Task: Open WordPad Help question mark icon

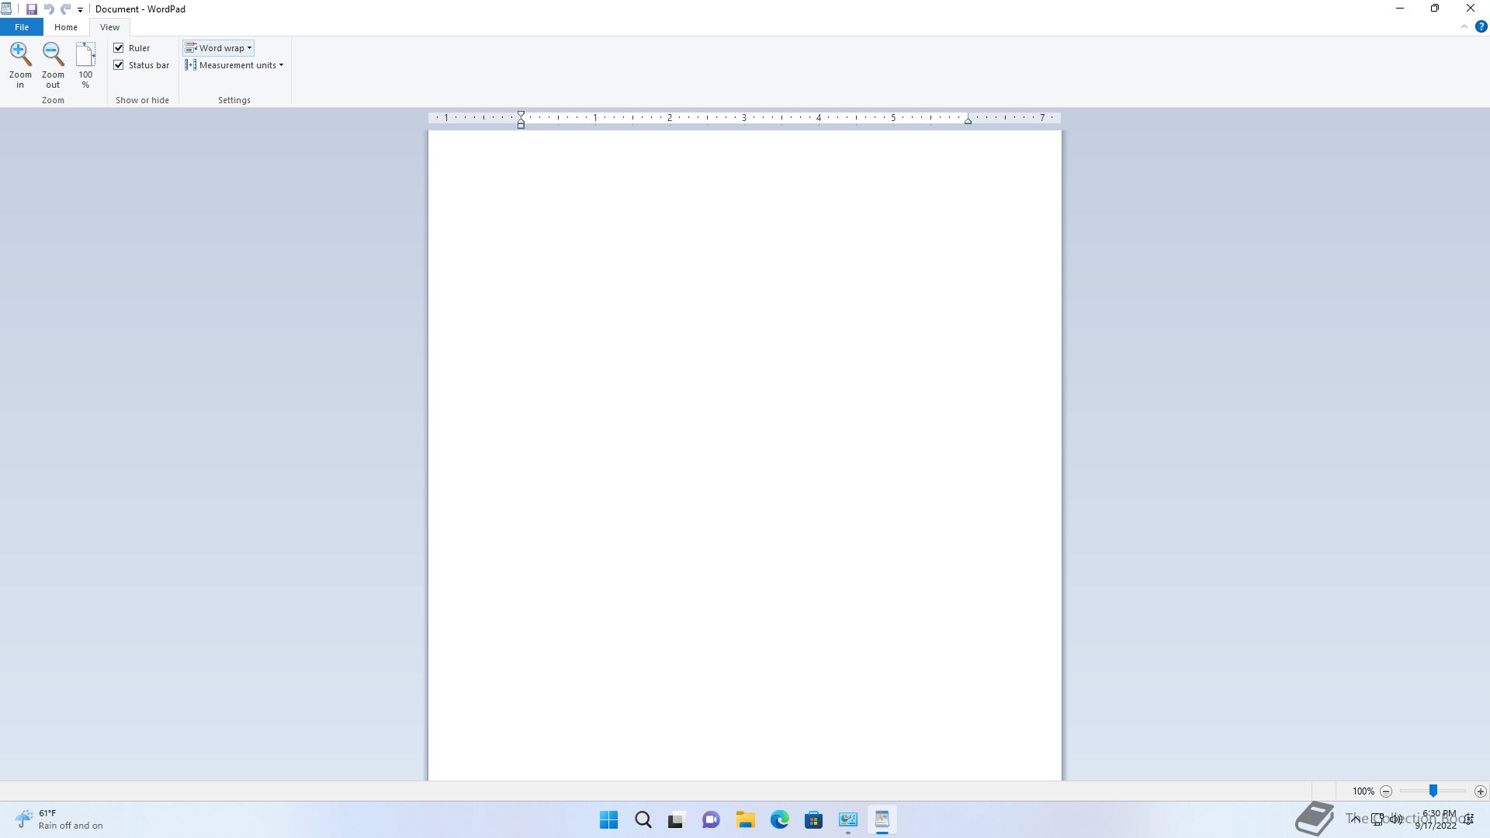Action: click(x=1481, y=26)
